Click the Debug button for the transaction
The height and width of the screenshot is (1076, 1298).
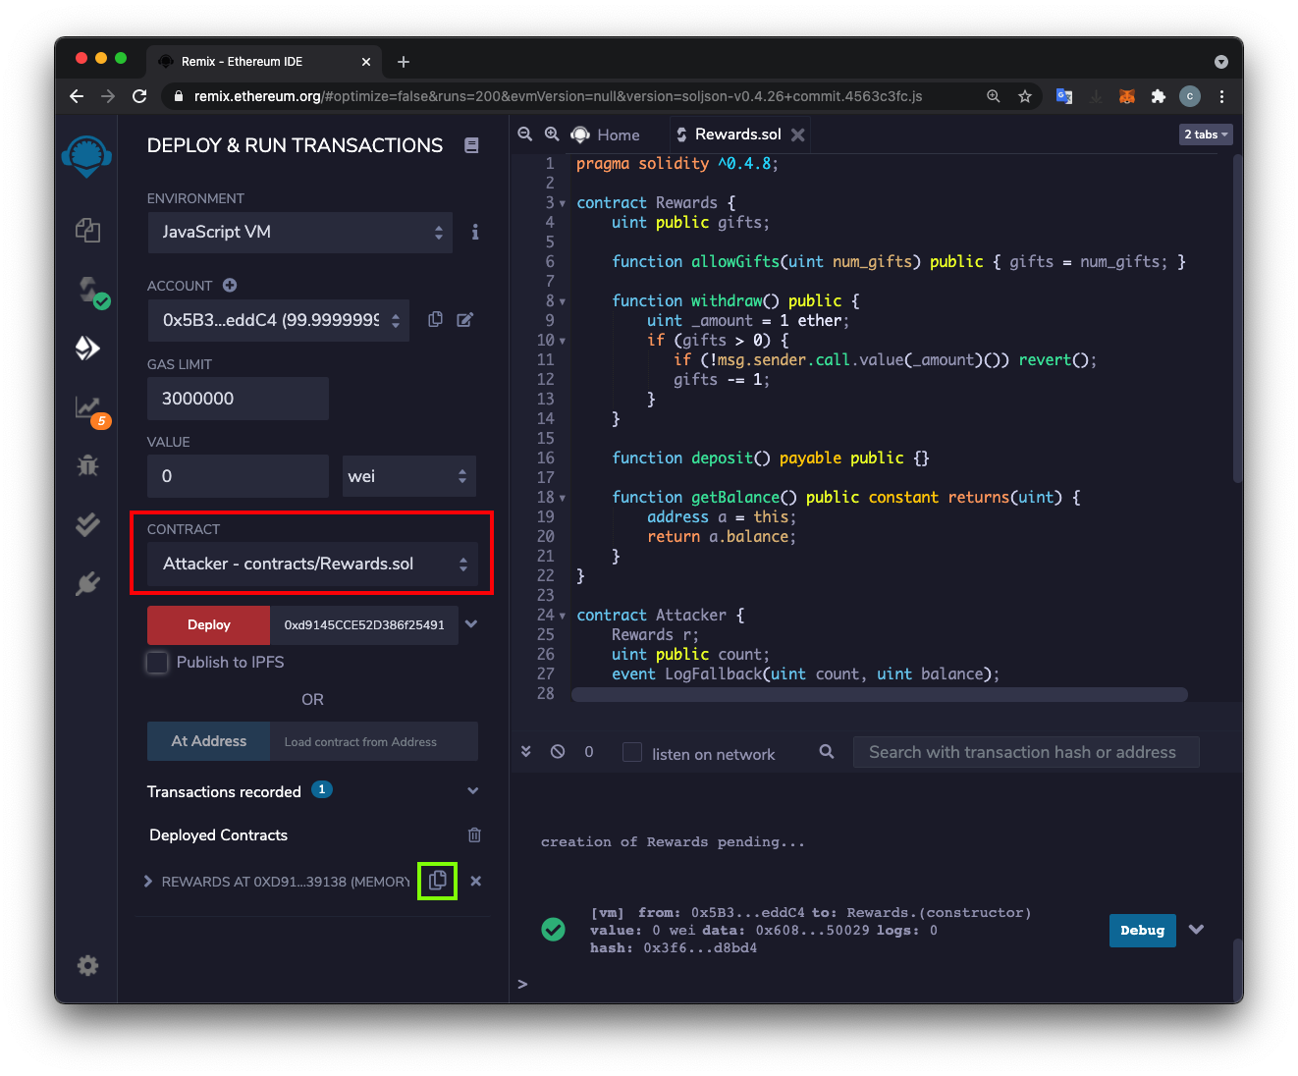tap(1142, 931)
